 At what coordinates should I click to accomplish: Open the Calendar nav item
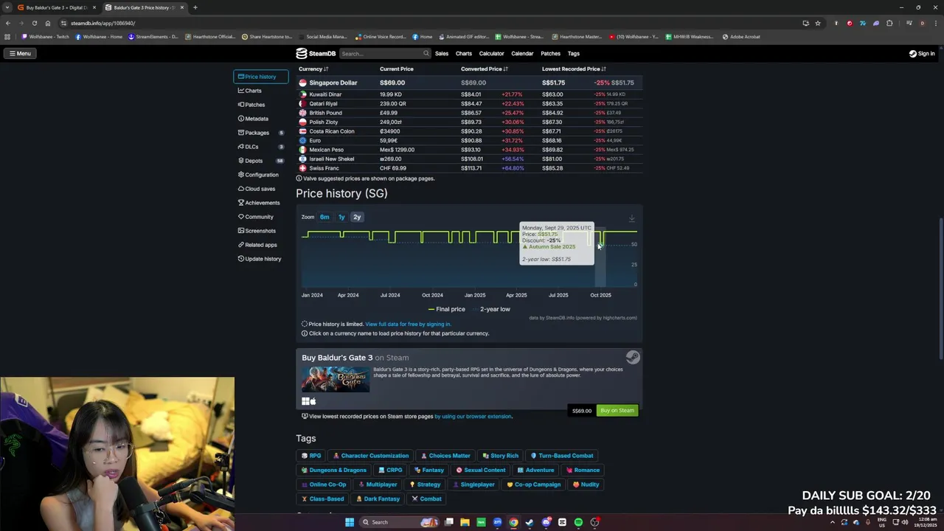point(522,53)
